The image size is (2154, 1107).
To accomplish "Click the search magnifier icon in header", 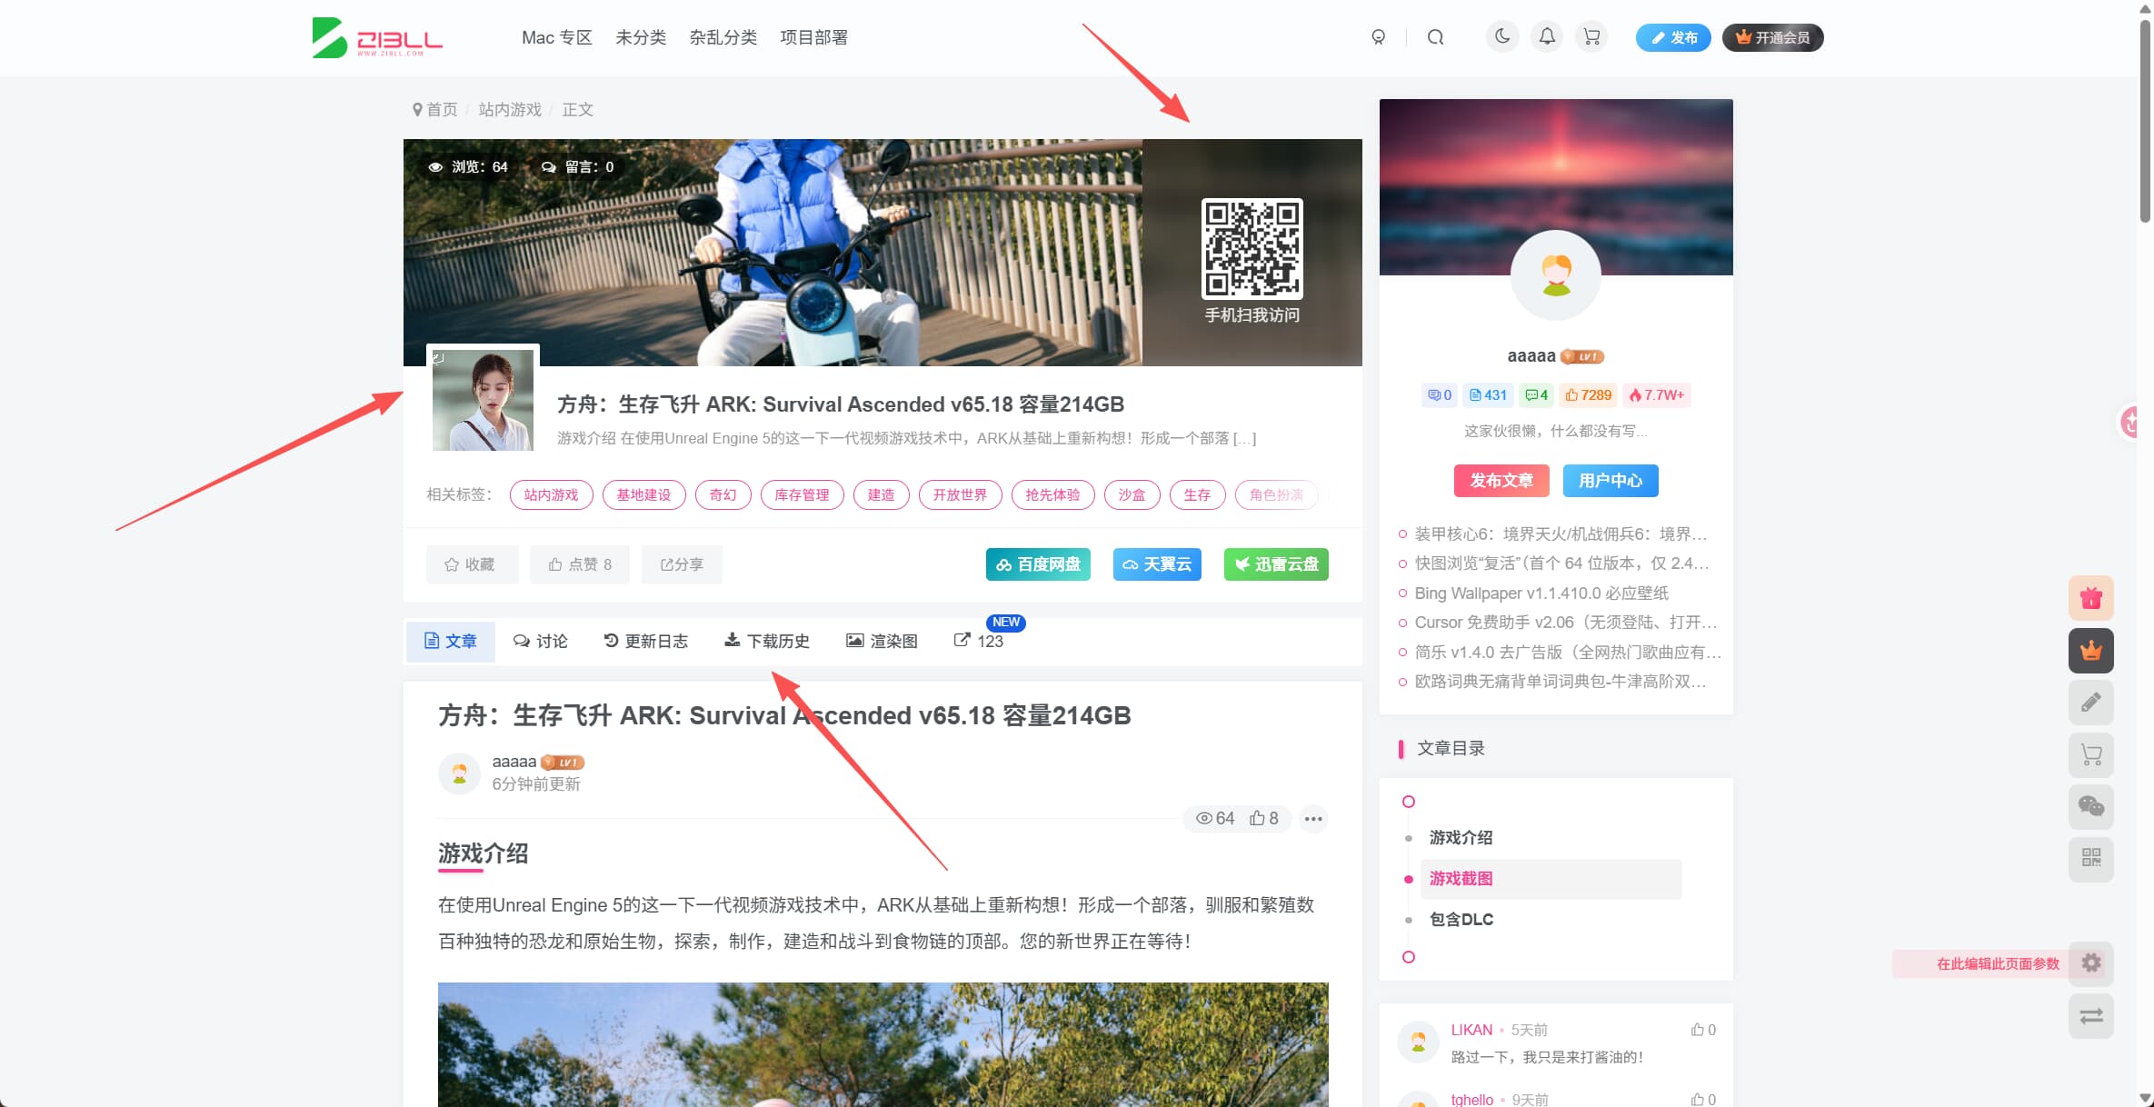I will tap(1435, 37).
